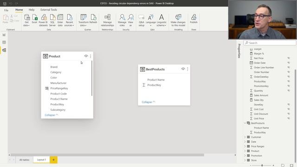Expand the Promotion table in Fields
Image resolution: width=297 pixels, height=167 pixels.
[x=245, y=155]
